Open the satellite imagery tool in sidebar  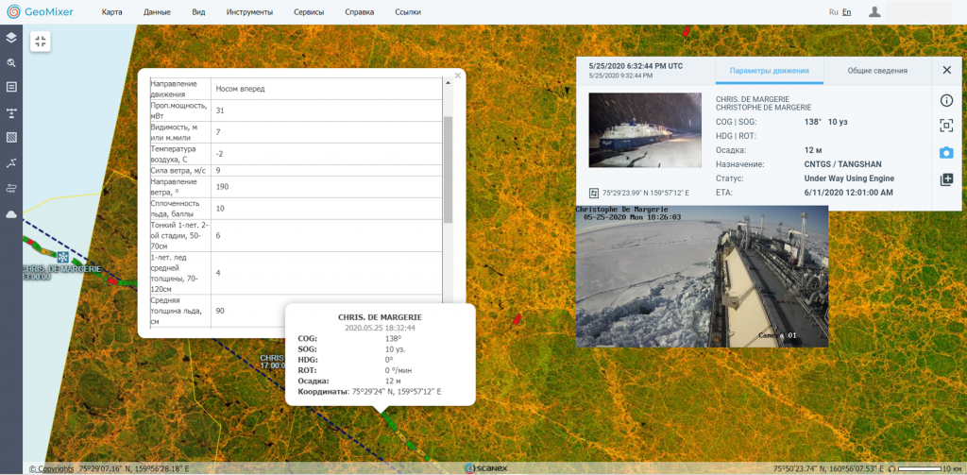[11, 112]
